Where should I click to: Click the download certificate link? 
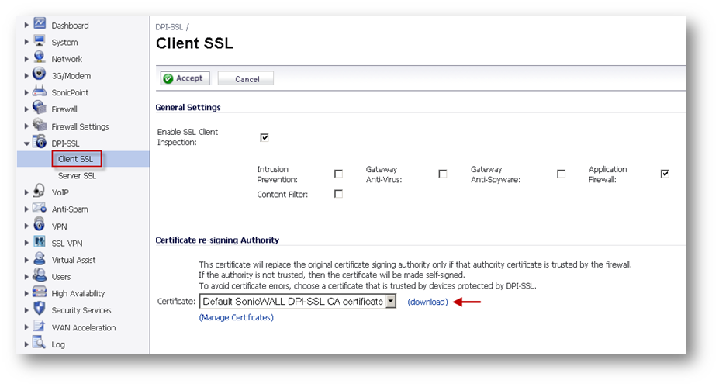click(427, 302)
